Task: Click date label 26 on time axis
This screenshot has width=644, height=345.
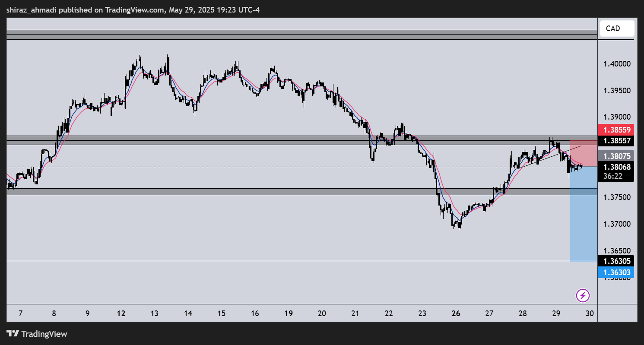Action: 456,313
